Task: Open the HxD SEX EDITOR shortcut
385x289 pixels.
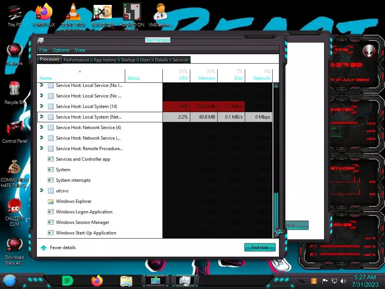Action: tap(103, 15)
